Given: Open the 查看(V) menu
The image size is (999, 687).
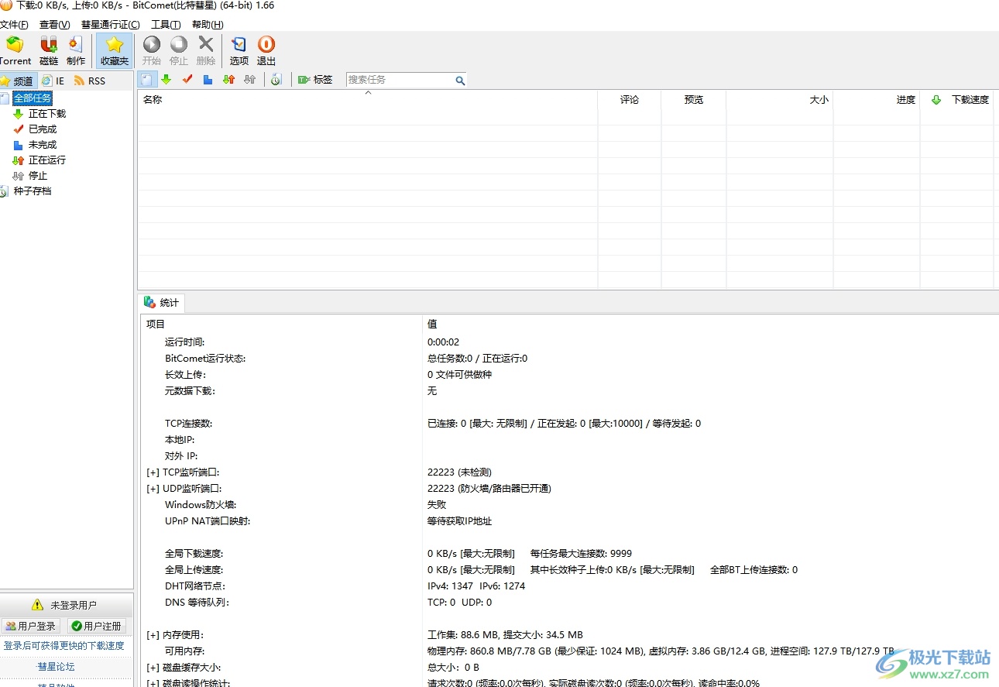Looking at the screenshot, I should (x=54, y=25).
